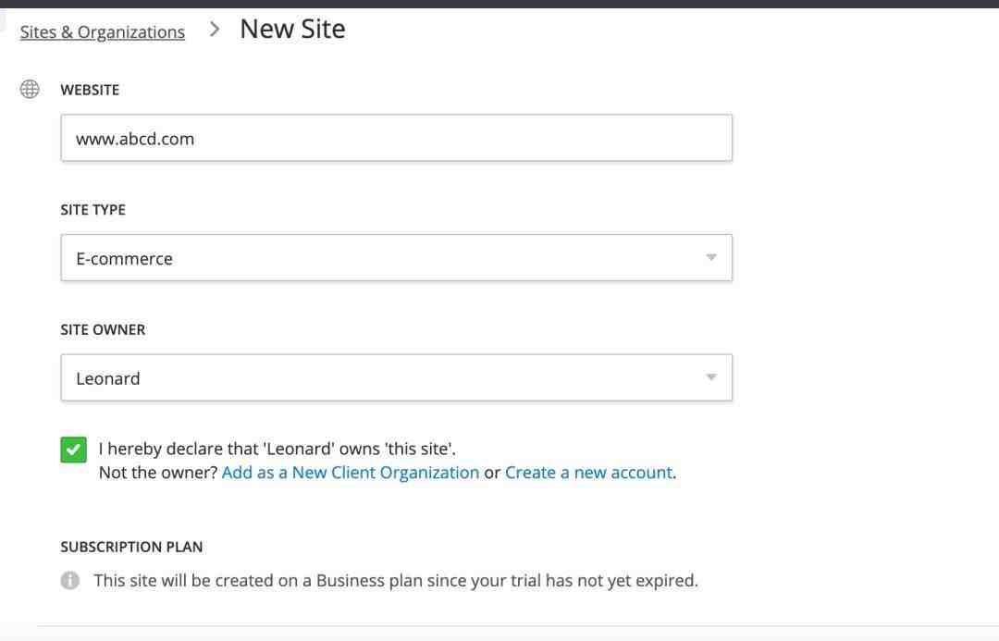The height and width of the screenshot is (641, 999).
Task: Click the globe icon beside WEBSITE
Action: 30,89
